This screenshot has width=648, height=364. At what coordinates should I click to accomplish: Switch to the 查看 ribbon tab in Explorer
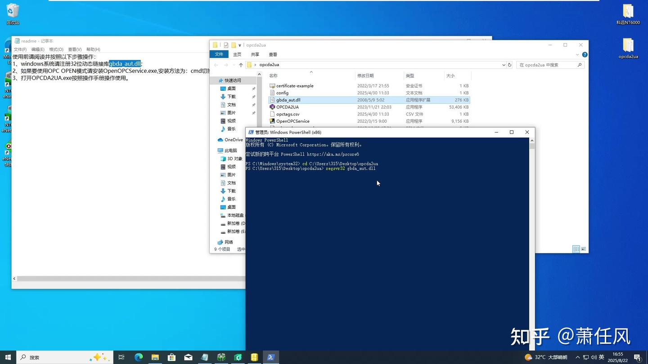click(274, 54)
